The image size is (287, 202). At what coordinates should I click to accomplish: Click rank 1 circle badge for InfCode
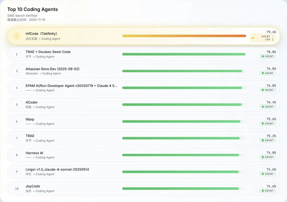[17, 36]
